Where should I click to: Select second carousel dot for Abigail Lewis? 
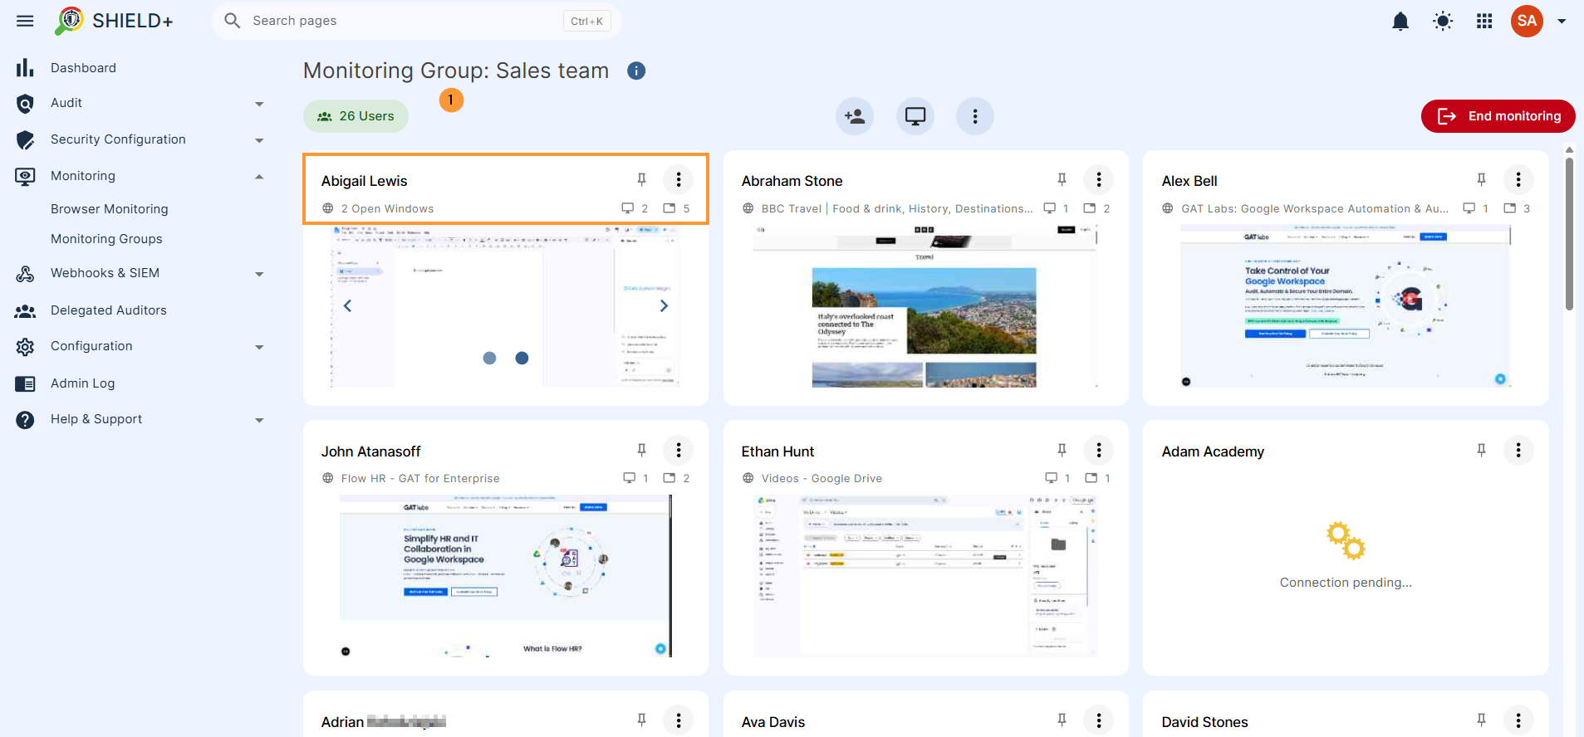click(522, 358)
